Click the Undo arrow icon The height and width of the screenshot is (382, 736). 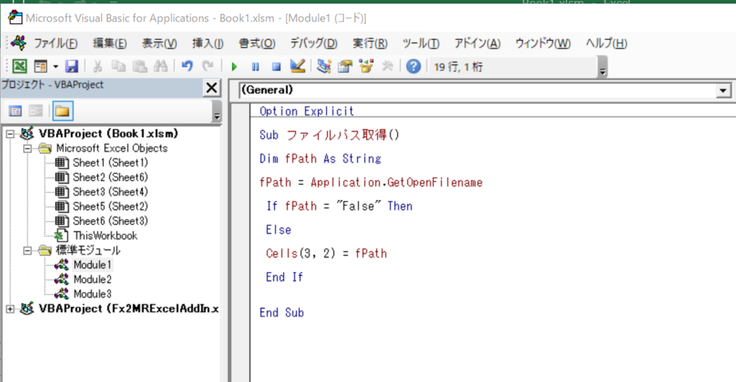pyautogui.click(x=188, y=66)
